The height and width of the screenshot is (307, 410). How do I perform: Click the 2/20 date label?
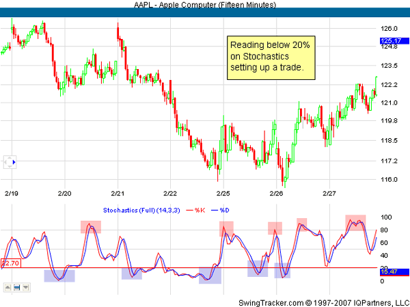click(65, 193)
